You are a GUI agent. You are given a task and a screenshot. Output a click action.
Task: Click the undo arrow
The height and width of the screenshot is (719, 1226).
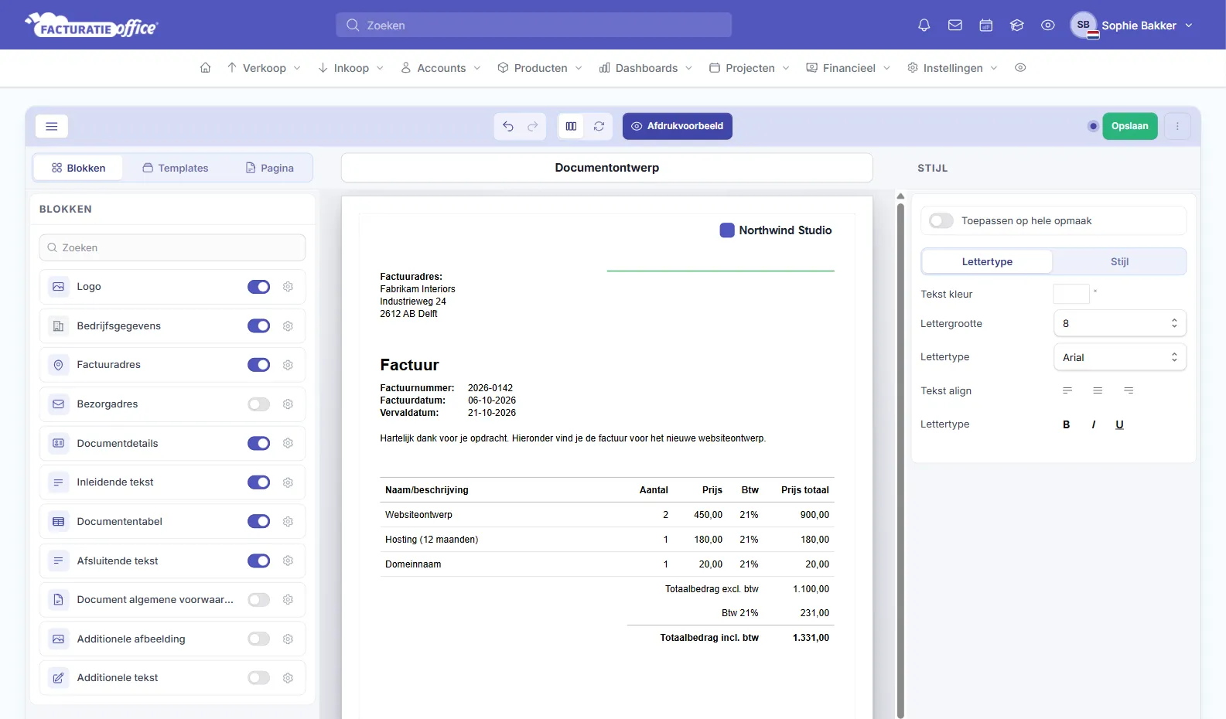[x=508, y=126]
